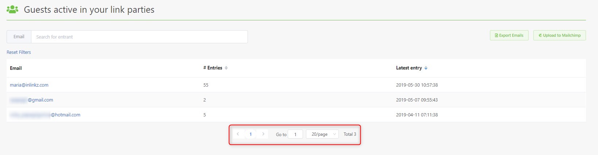Sort by number of entries arrows

(x=226, y=68)
